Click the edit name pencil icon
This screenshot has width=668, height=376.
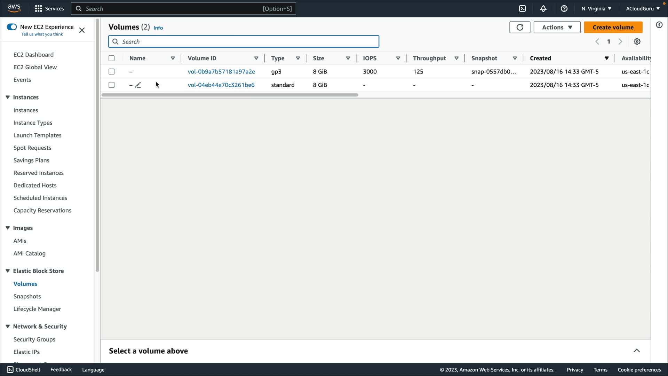tap(138, 85)
